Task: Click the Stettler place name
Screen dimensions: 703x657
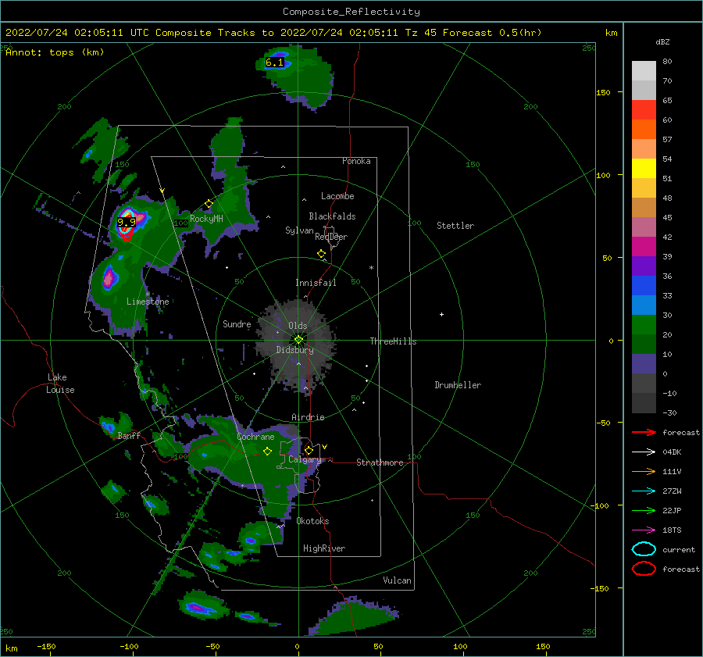Action: pyautogui.click(x=455, y=226)
